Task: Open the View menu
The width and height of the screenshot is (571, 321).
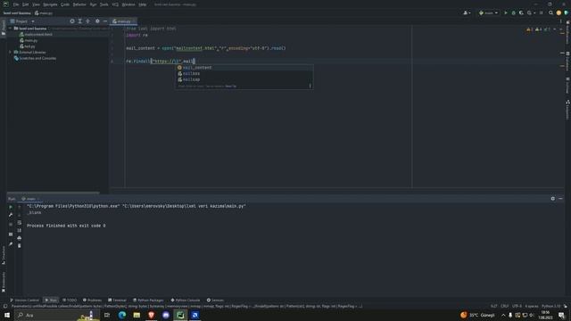Action: (36, 4)
